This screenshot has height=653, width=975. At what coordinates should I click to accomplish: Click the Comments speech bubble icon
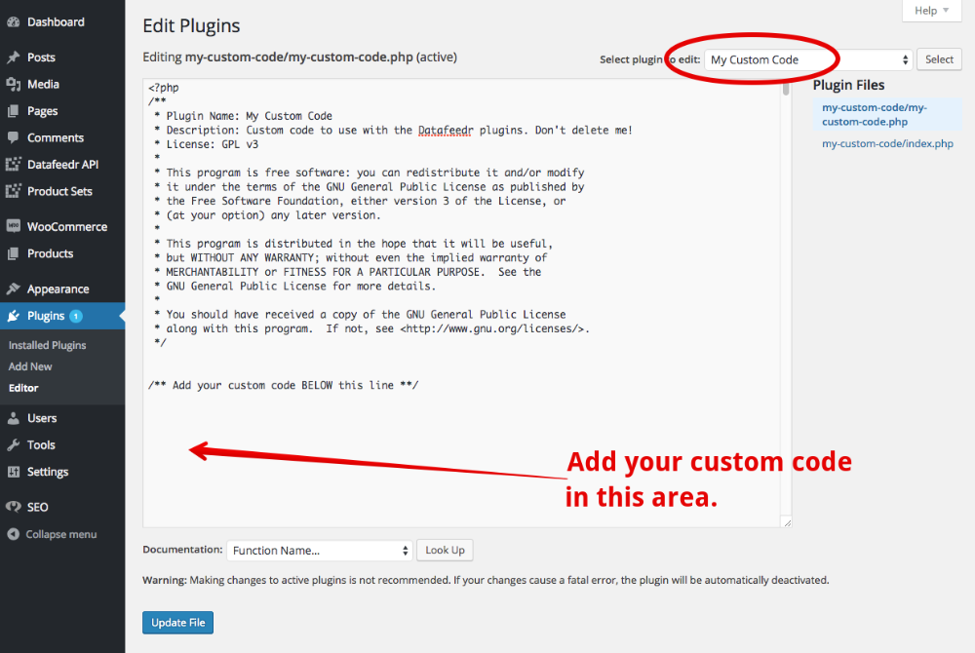pyautogui.click(x=13, y=138)
